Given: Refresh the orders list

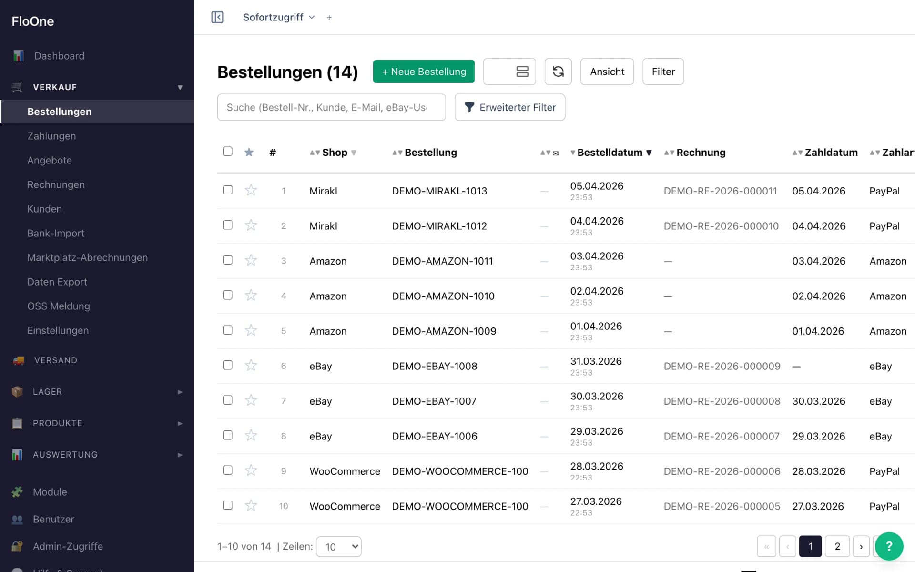Looking at the screenshot, I should coord(558,71).
